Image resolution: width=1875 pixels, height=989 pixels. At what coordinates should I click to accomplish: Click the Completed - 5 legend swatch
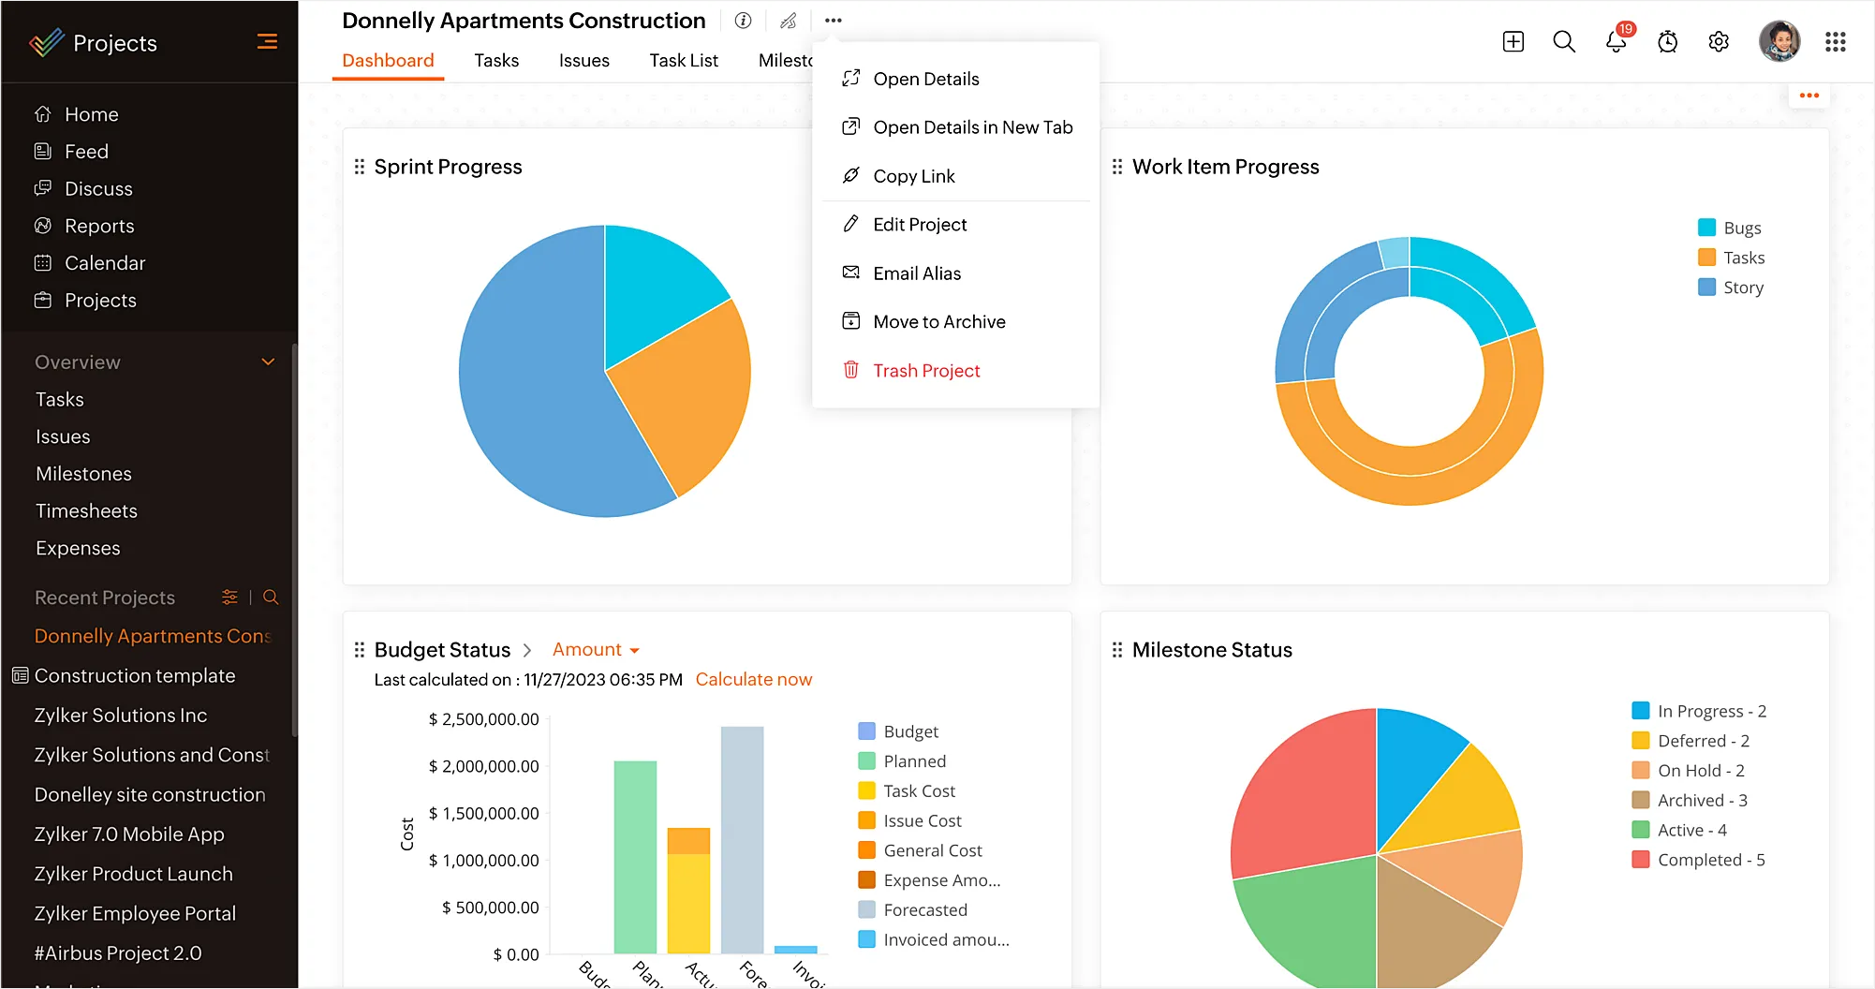click(1640, 860)
